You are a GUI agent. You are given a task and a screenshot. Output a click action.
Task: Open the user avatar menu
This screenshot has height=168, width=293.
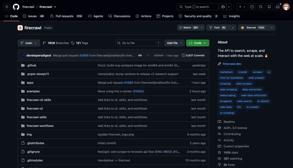286,7
